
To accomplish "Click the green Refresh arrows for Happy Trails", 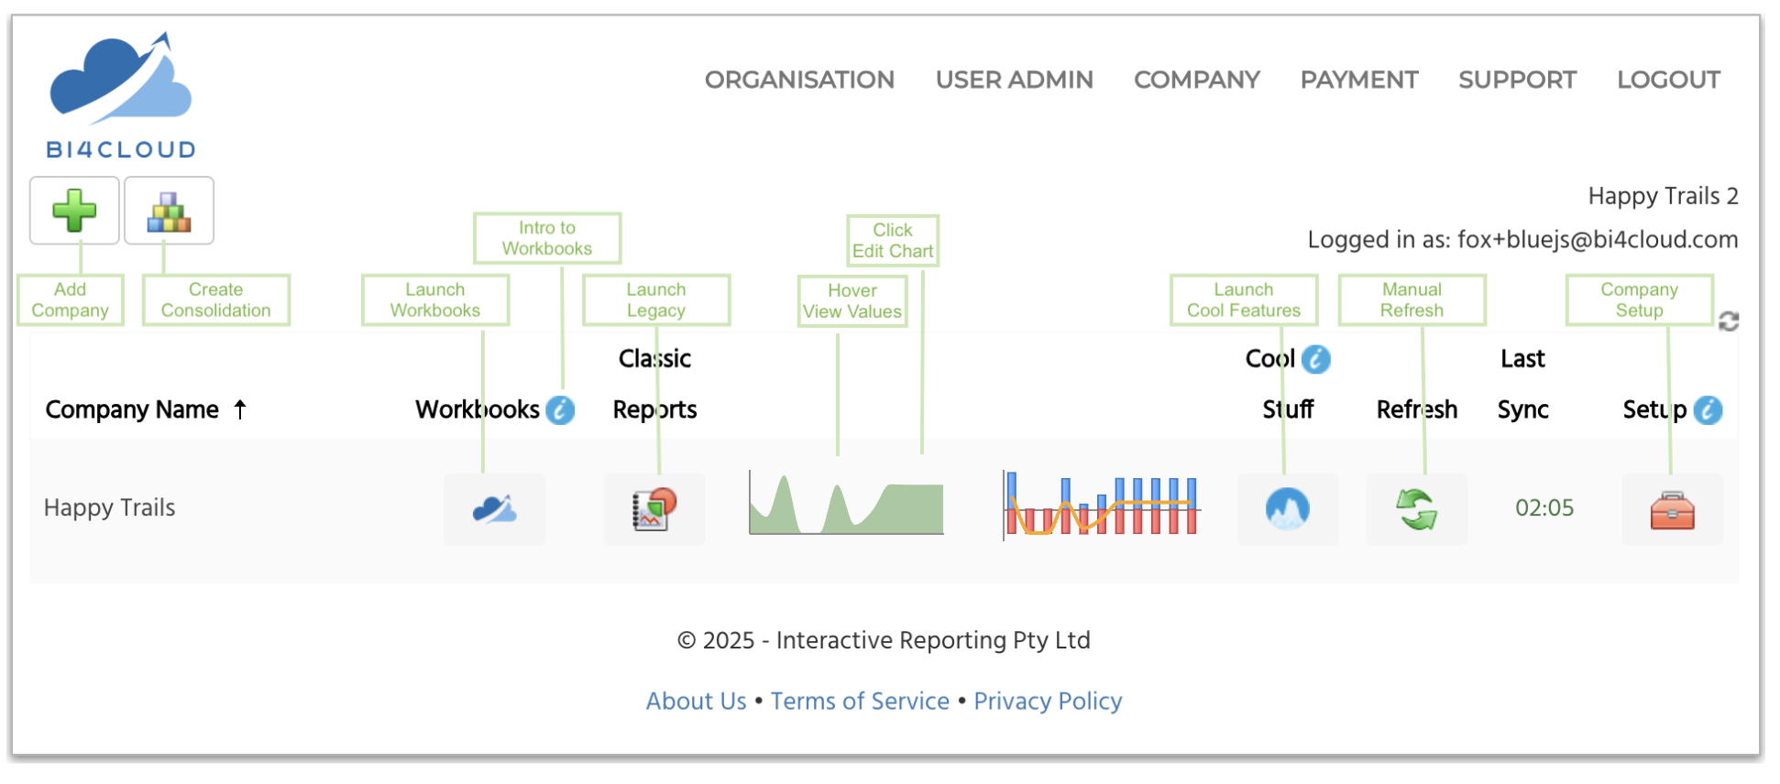I will (1417, 509).
